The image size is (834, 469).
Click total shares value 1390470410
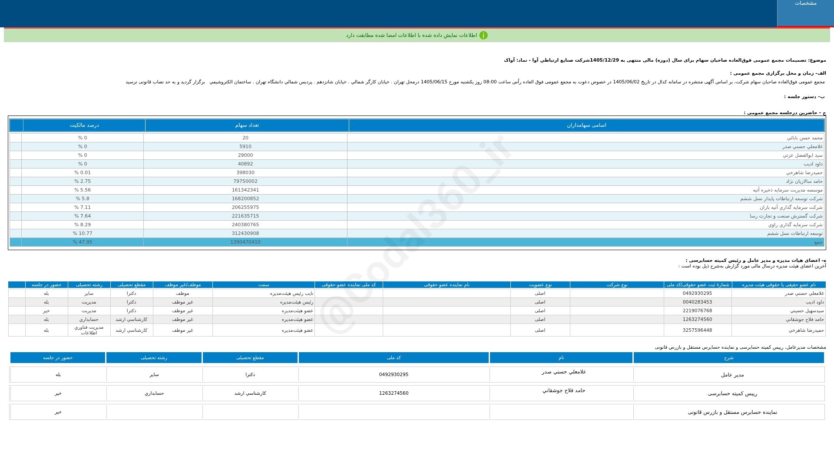coord(245,242)
